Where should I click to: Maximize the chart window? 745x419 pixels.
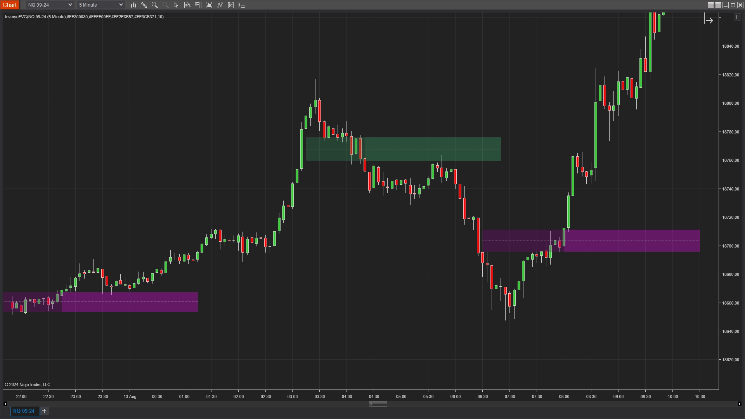tap(733, 5)
